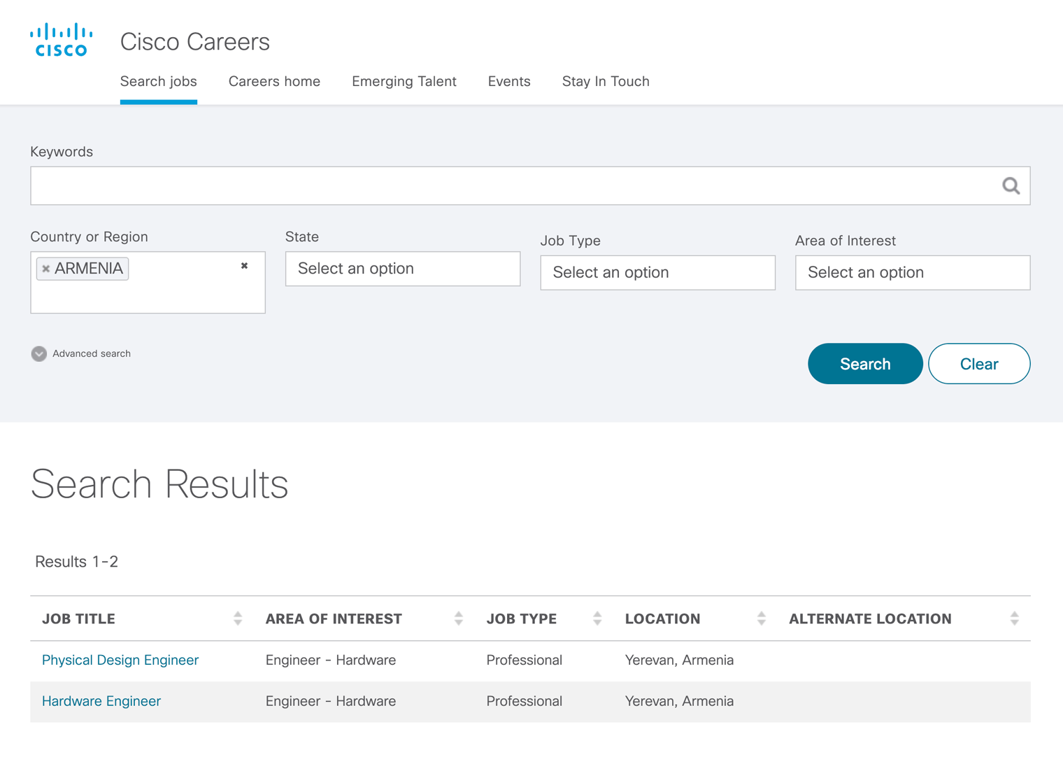1063x762 pixels.
Task: Click Yerevan, Armenia in Physical Design Engineer row
Action: (x=679, y=660)
